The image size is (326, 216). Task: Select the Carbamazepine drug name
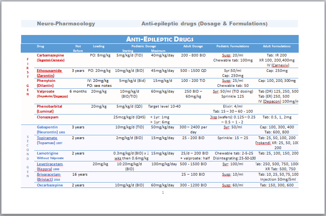point(50,55)
